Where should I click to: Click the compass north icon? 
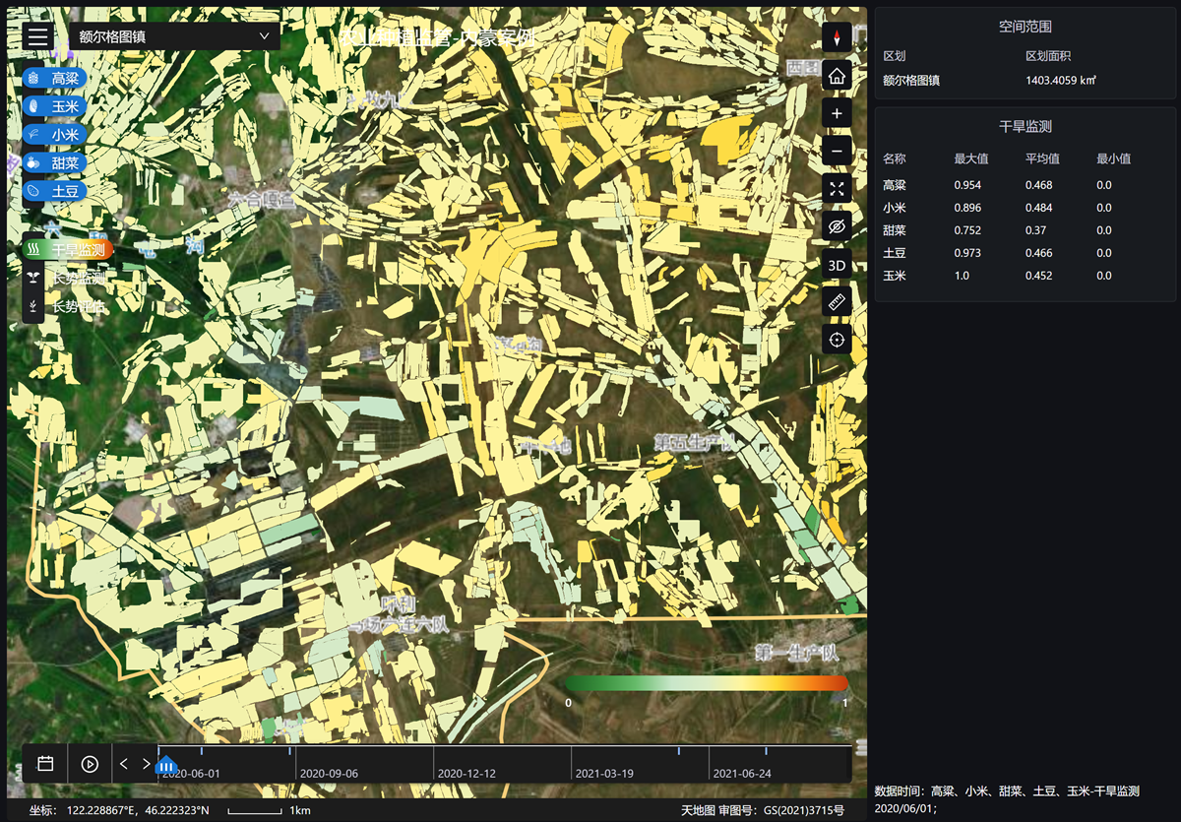(837, 37)
